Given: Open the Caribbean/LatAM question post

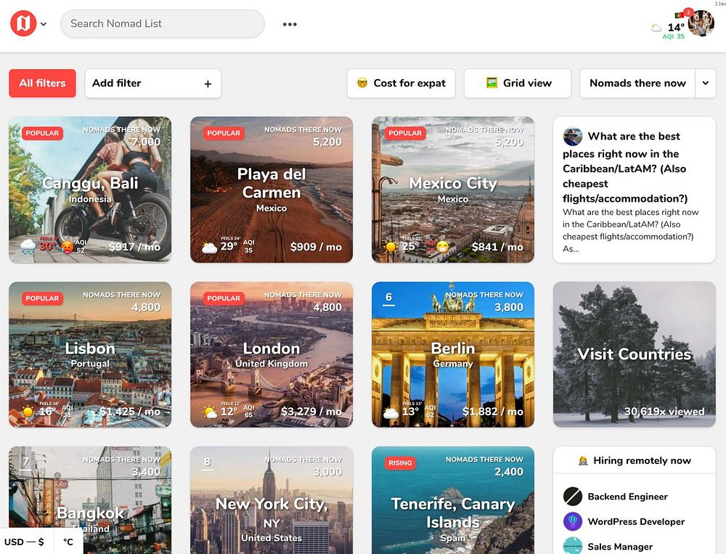Looking at the screenshot, I should [x=635, y=190].
